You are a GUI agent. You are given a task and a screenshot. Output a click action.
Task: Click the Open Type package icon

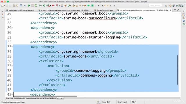click(74, 5)
